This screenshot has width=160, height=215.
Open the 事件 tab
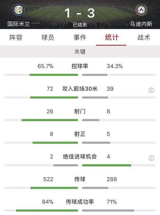click(80, 38)
